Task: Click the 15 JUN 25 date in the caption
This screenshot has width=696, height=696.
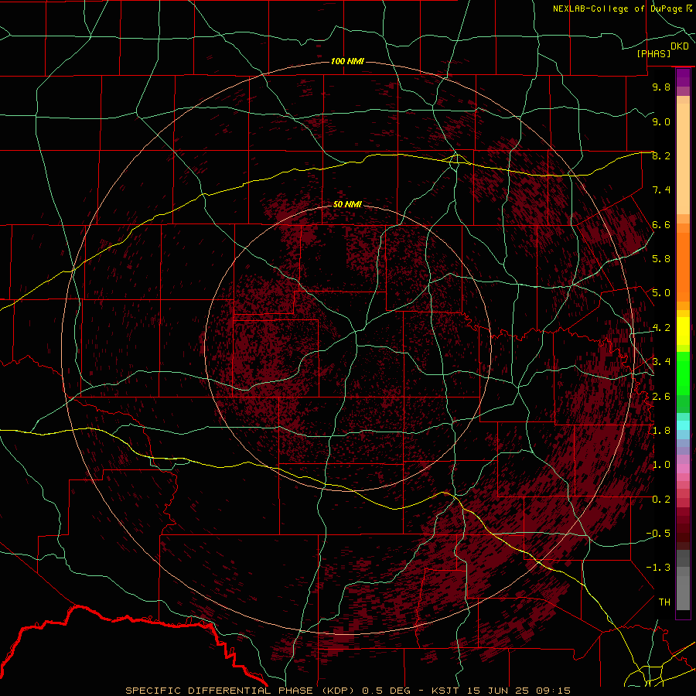Action: coord(497,691)
